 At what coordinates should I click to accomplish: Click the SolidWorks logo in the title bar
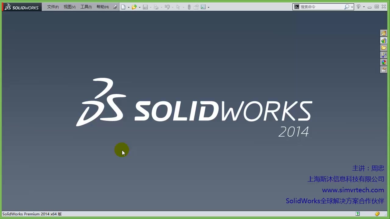tap(22, 7)
